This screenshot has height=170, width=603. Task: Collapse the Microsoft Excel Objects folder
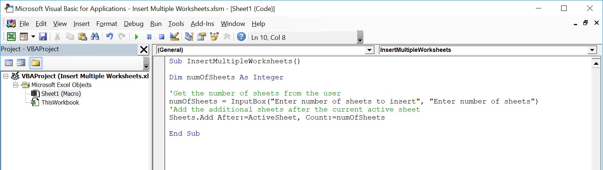point(15,85)
